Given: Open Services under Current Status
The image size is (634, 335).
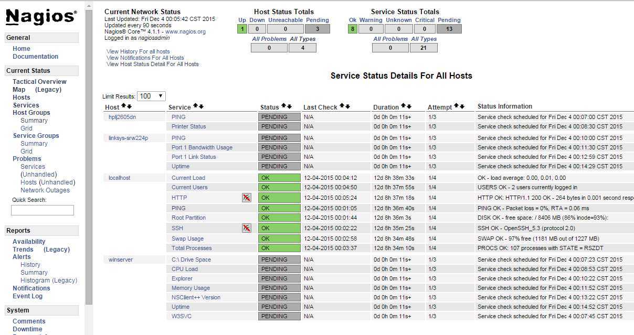Looking at the screenshot, I should click(26, 105).
